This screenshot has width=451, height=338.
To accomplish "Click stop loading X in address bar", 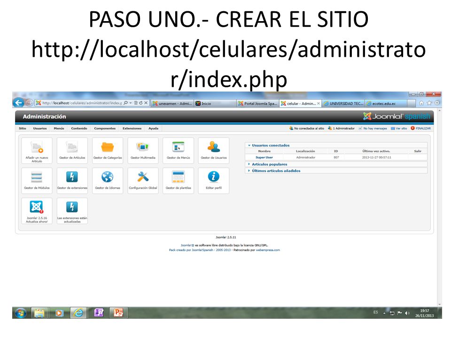I will (x=146, y=103).
